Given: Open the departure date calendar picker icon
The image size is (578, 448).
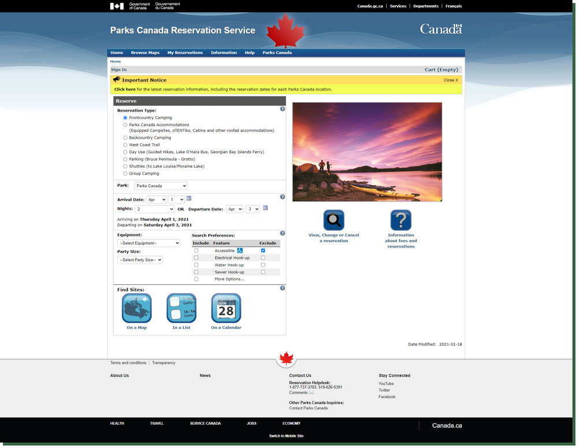Looking at the screenshot, I should pyautogui.click(x=265, y=208).
